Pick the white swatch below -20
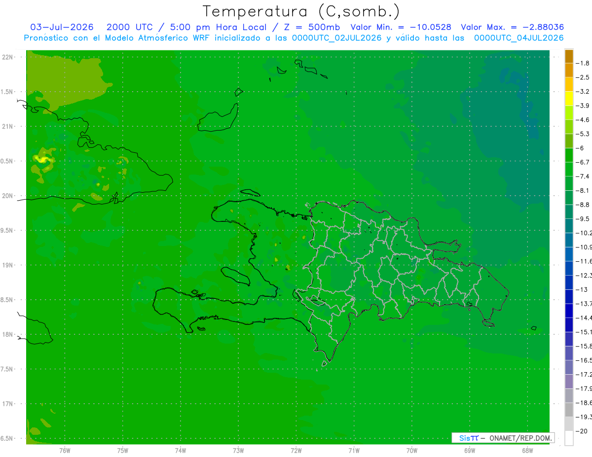Viewport: 592px width, 457px height. tap(569, 438)
